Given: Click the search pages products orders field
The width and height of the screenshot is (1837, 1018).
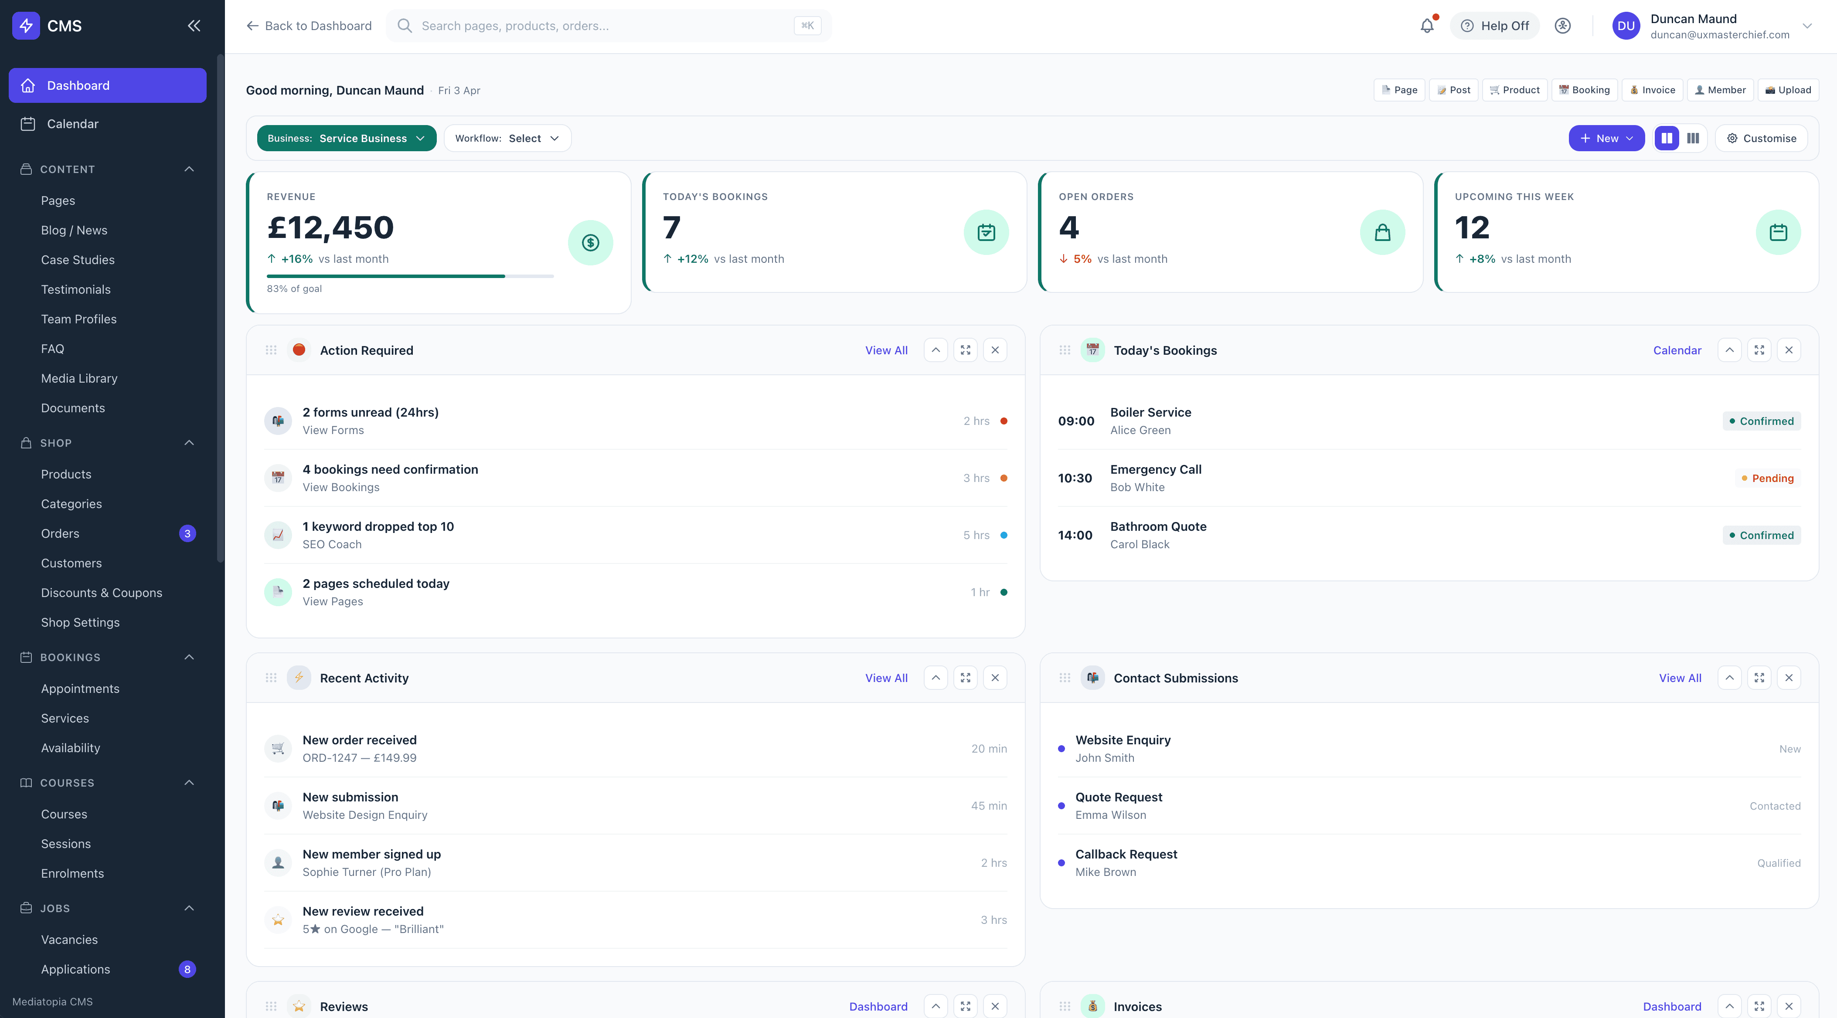Looking at the screenshot, I should [606, 25].
